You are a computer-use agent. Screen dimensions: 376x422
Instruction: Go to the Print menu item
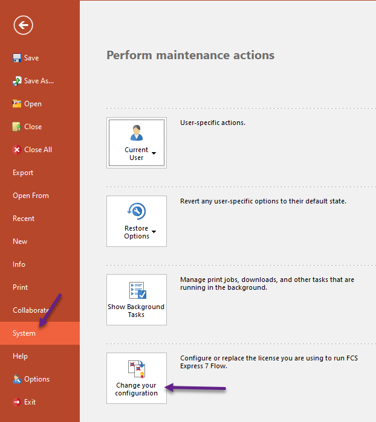click(21, 287)
